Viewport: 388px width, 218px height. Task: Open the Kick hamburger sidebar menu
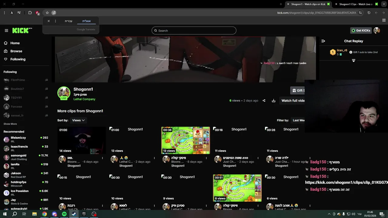pos(6,31)
